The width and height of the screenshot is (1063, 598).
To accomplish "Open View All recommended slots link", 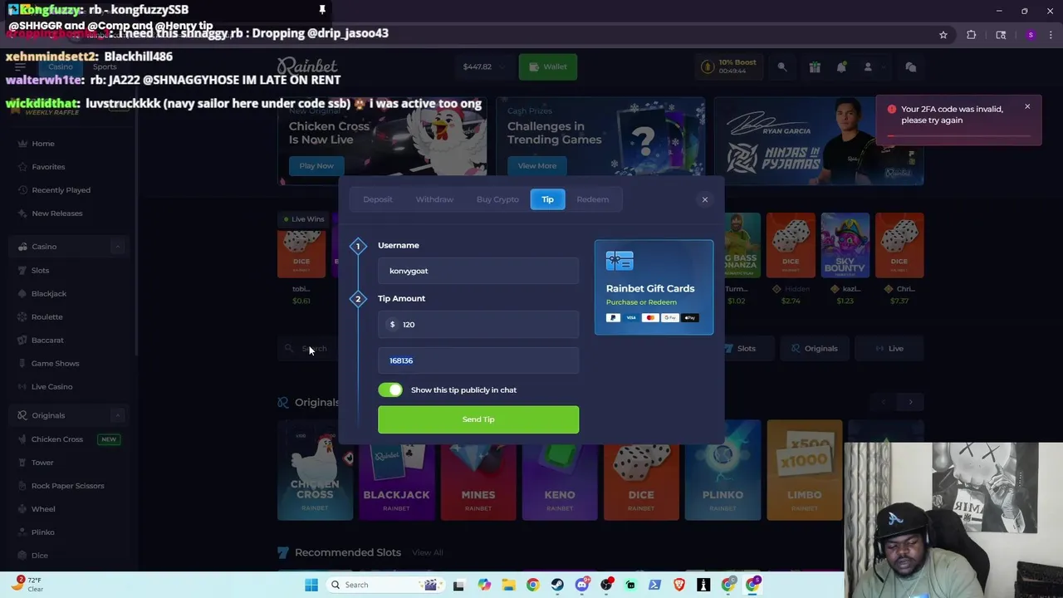I will 428,552.
